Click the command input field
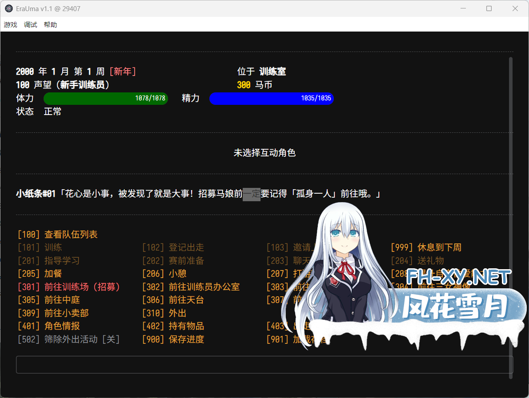The height and width of the screenshot is (398, 529). [264, 365]
